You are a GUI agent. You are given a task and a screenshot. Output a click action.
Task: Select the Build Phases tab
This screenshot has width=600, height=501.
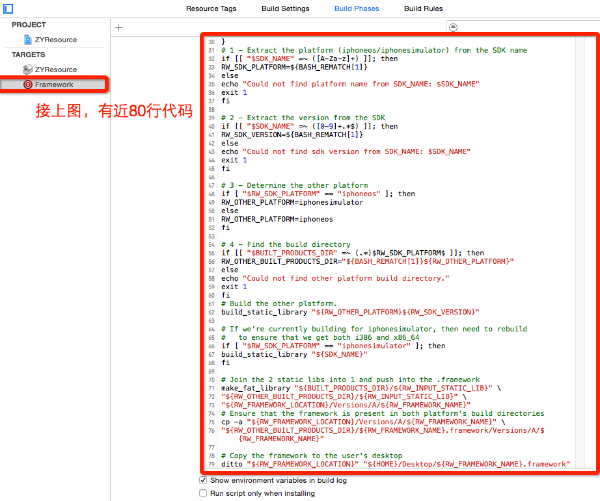pyautogui.click(x=357, y=8)
